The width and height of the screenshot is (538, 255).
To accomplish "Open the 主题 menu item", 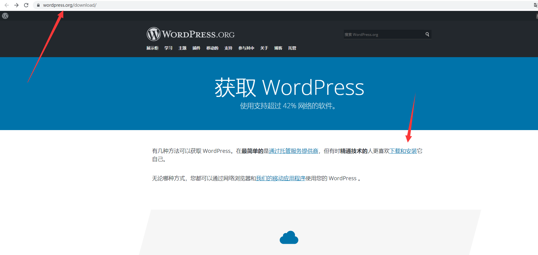I will click(182, 48).
